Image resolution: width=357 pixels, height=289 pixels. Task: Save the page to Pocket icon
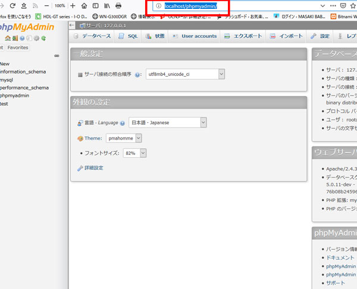[343, 6]
